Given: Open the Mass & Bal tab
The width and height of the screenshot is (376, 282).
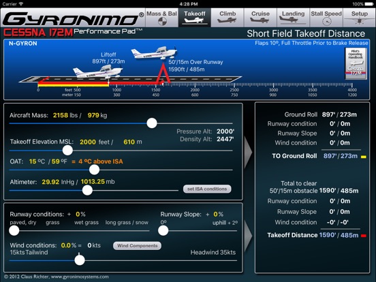Looking at the screenshot, I should pos(162,18).
